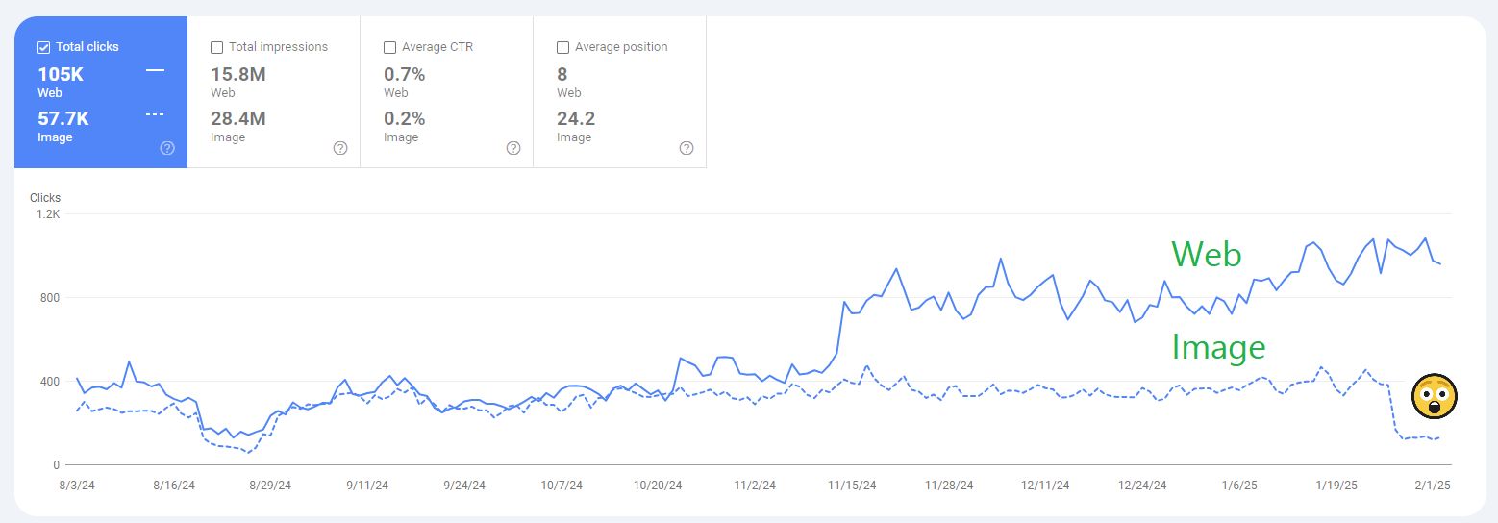Click dashed line legend marker beside 57.7K

point(155,114)
